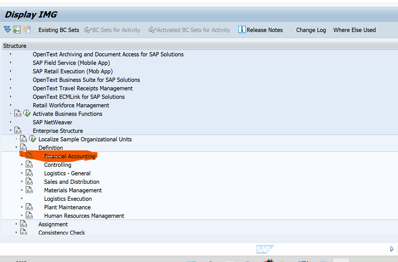398x262 pixels.
Task: Open documentation icon for Enterprise Structure
Action: coord(18,131)
